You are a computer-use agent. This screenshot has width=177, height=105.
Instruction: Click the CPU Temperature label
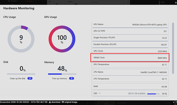click(101, 79)
